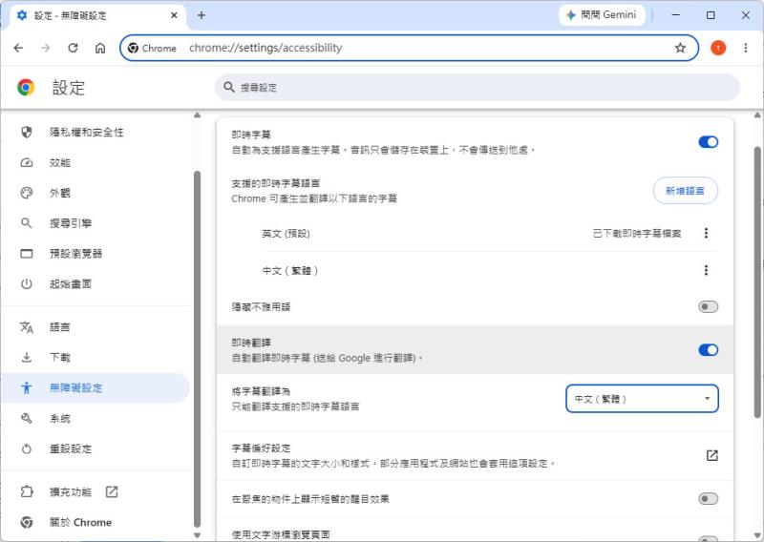Close the 設定 - 無障礙設定 tab
764x542 pixels.
click(x=174, y=15)
